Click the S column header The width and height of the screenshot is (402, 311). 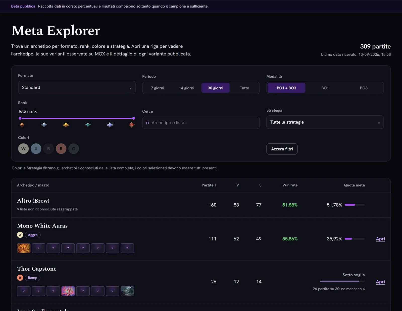(x=260, y=185)
